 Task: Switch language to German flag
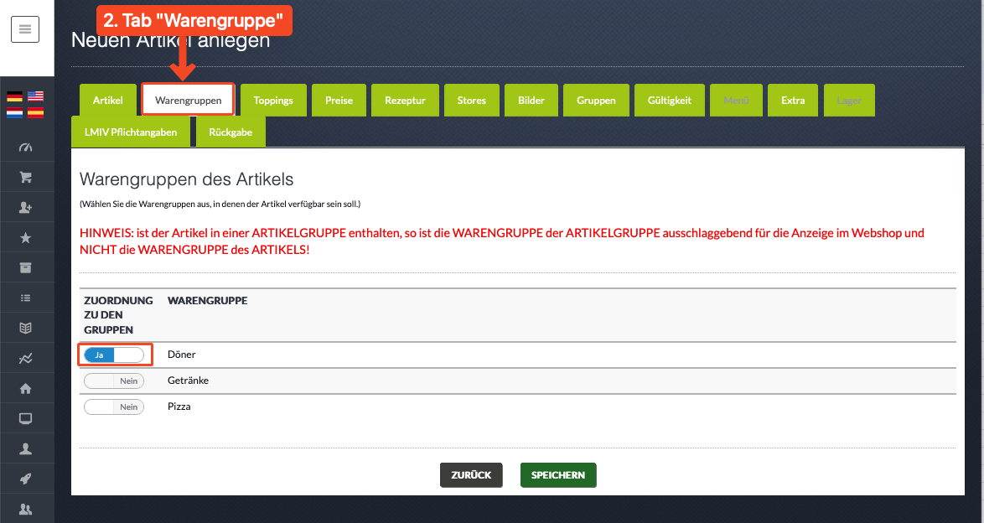tap(15, 96)
